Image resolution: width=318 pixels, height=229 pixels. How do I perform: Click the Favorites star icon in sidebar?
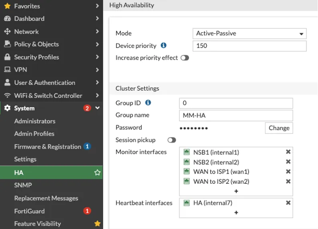click(x=8, y=6)
